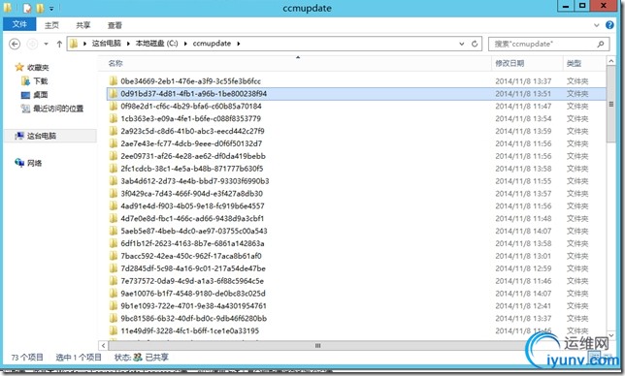Switch to the 查看 ribbon tab
This screenshot has height=376, width=625.
click(x=115, y=25)
